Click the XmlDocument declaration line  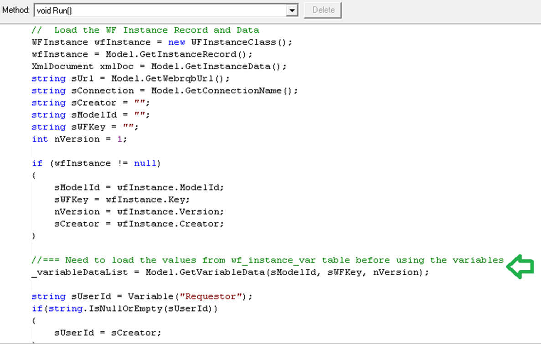pyautogui.click(x=160, y=66)
